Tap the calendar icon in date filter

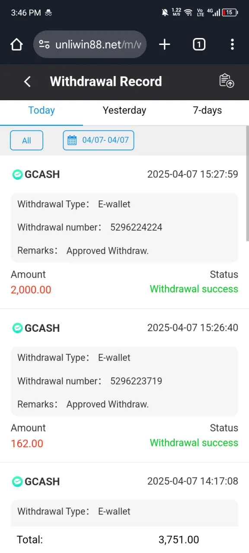tap(72, 140)
